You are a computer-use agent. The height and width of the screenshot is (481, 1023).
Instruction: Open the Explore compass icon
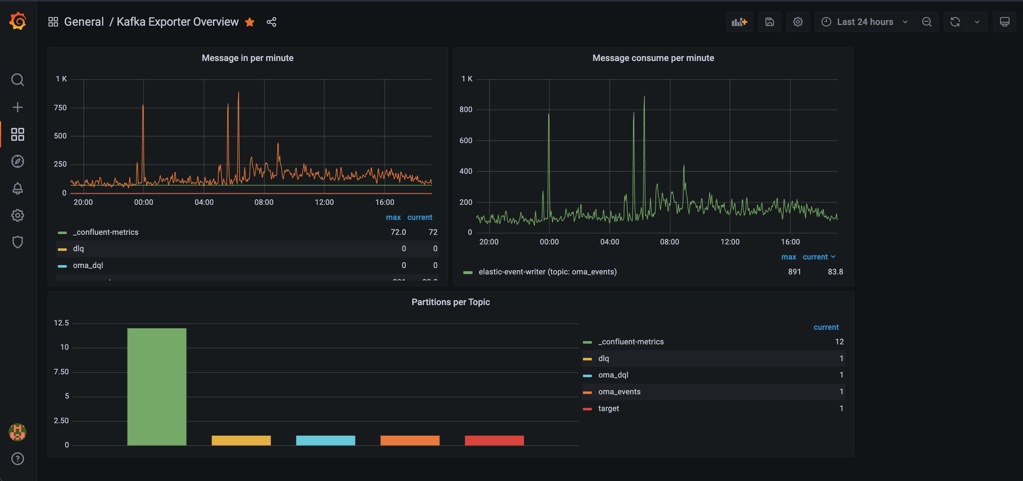[18, 161]
